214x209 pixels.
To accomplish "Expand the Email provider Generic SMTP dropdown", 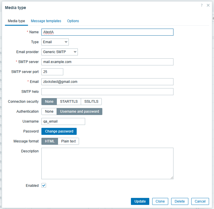I will click(x=59, y=52).
